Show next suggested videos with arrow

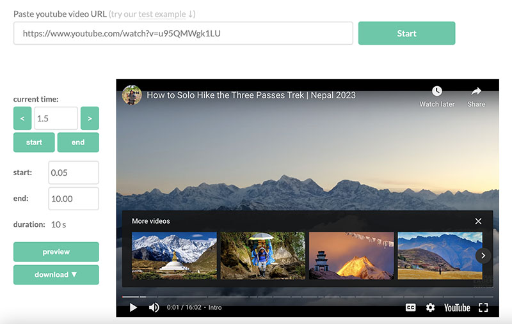(483, 255)
